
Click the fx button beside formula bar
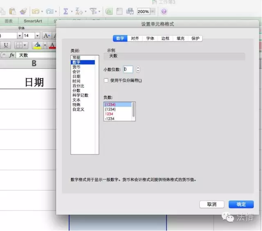[x=12, y=55]
